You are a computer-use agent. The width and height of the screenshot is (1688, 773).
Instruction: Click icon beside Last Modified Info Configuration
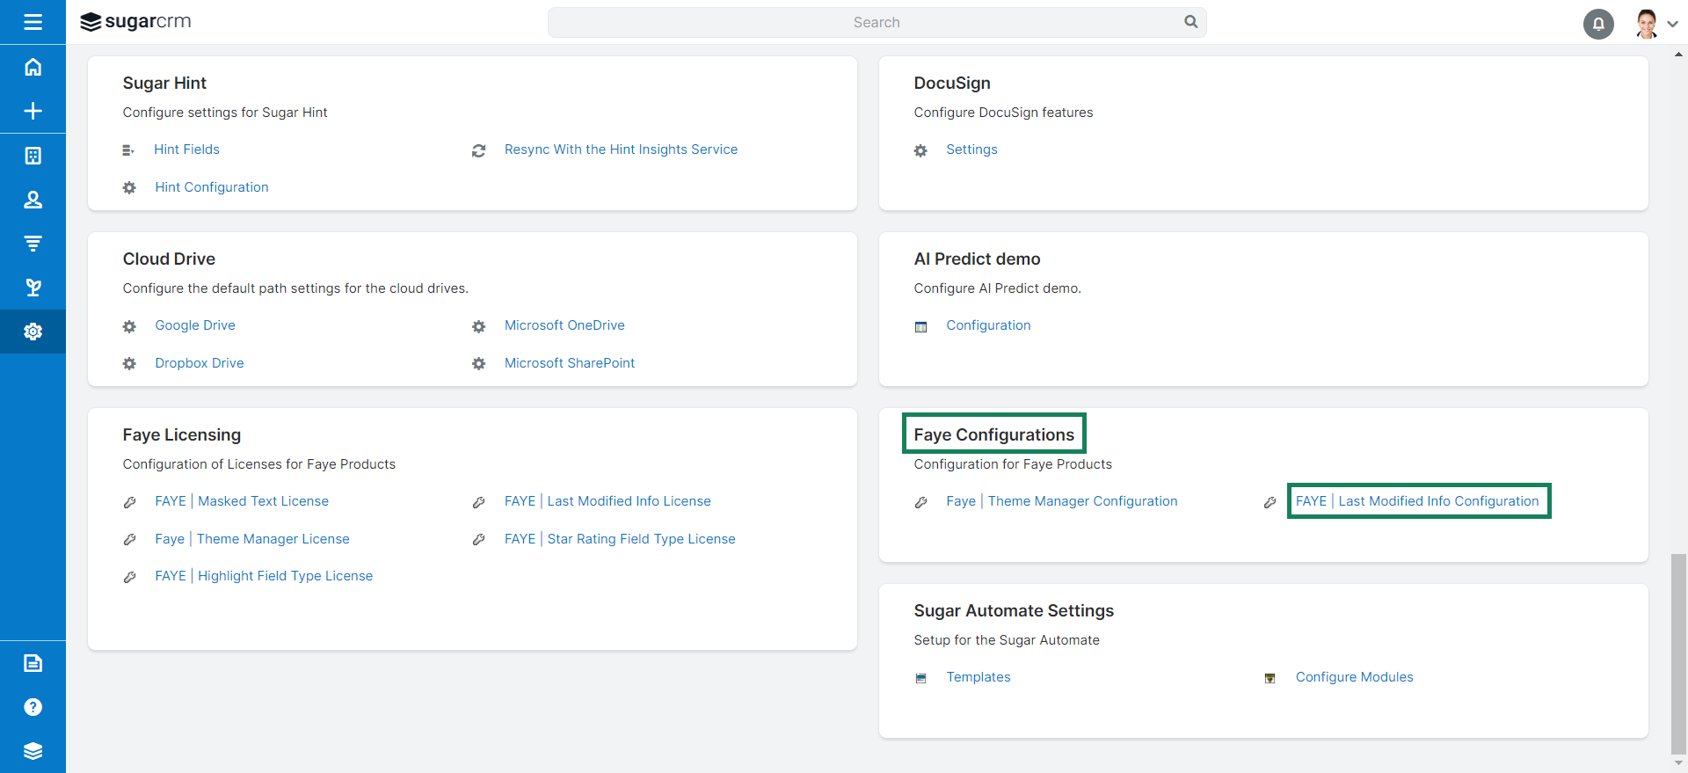click(x=1270, y=502)
